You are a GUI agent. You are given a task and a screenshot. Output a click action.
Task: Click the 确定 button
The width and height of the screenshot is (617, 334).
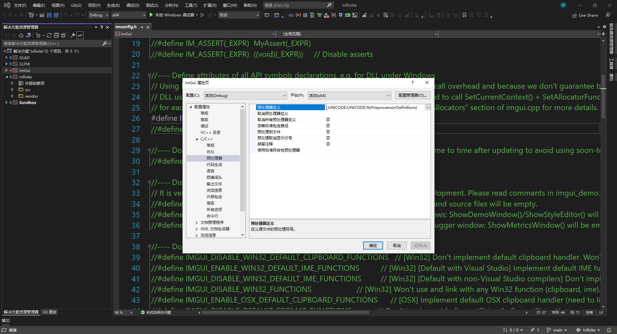pyautogui.click(x=373, y=246)
